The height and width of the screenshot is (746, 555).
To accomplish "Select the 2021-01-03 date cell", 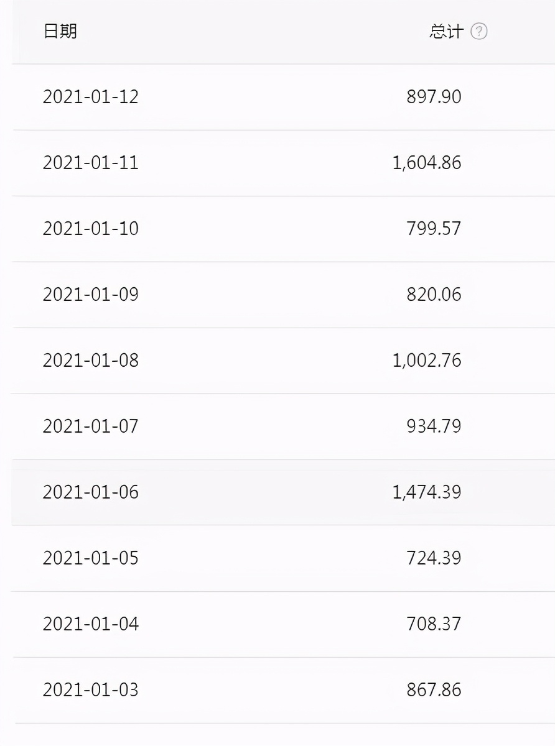I will pyautogui.click(x=91, y=690).
